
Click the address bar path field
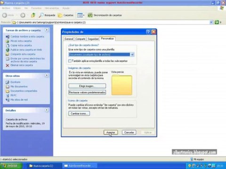pos(111,23)
